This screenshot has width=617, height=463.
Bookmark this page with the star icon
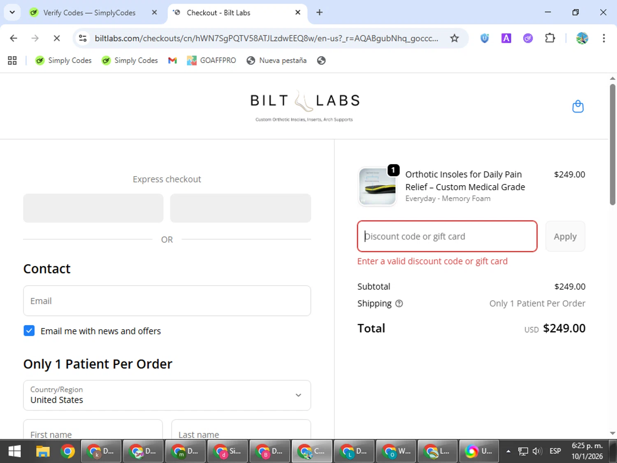pos(454,38)
